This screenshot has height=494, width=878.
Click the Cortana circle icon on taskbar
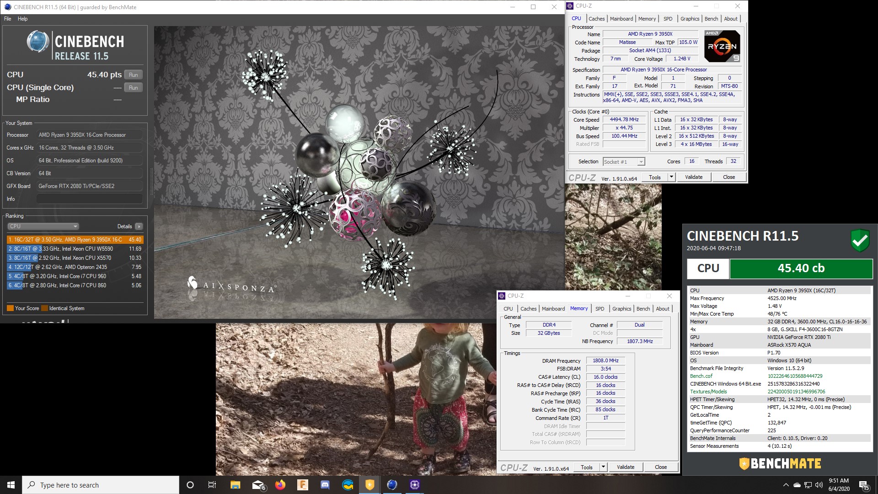point(190,485)
